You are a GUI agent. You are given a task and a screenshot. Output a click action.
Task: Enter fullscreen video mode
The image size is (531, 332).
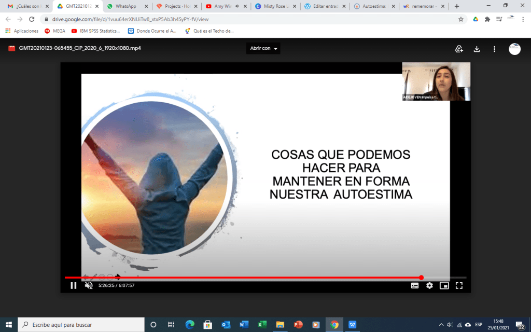coord(459,285)
